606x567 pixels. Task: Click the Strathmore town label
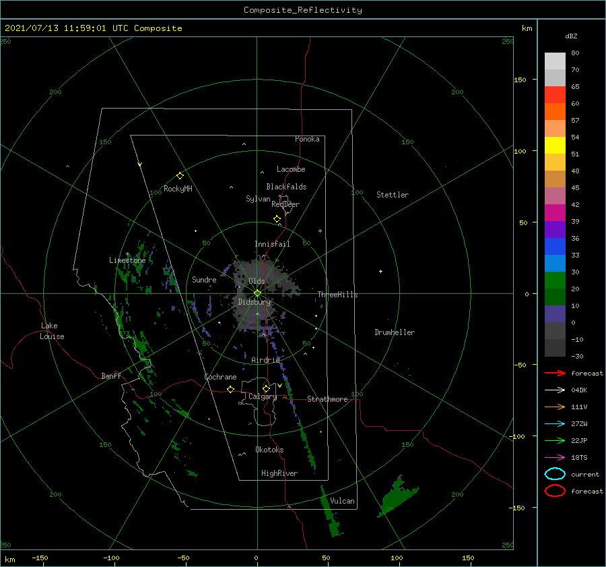coord(327,399)
